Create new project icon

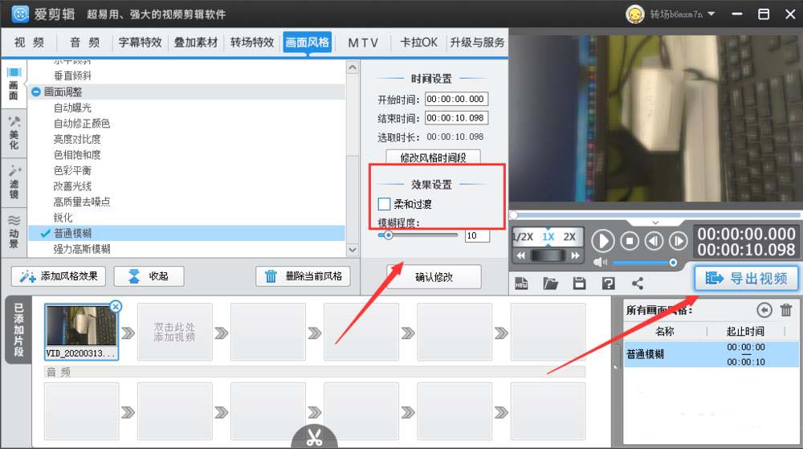pyautogui.click(x=521, y=283)
